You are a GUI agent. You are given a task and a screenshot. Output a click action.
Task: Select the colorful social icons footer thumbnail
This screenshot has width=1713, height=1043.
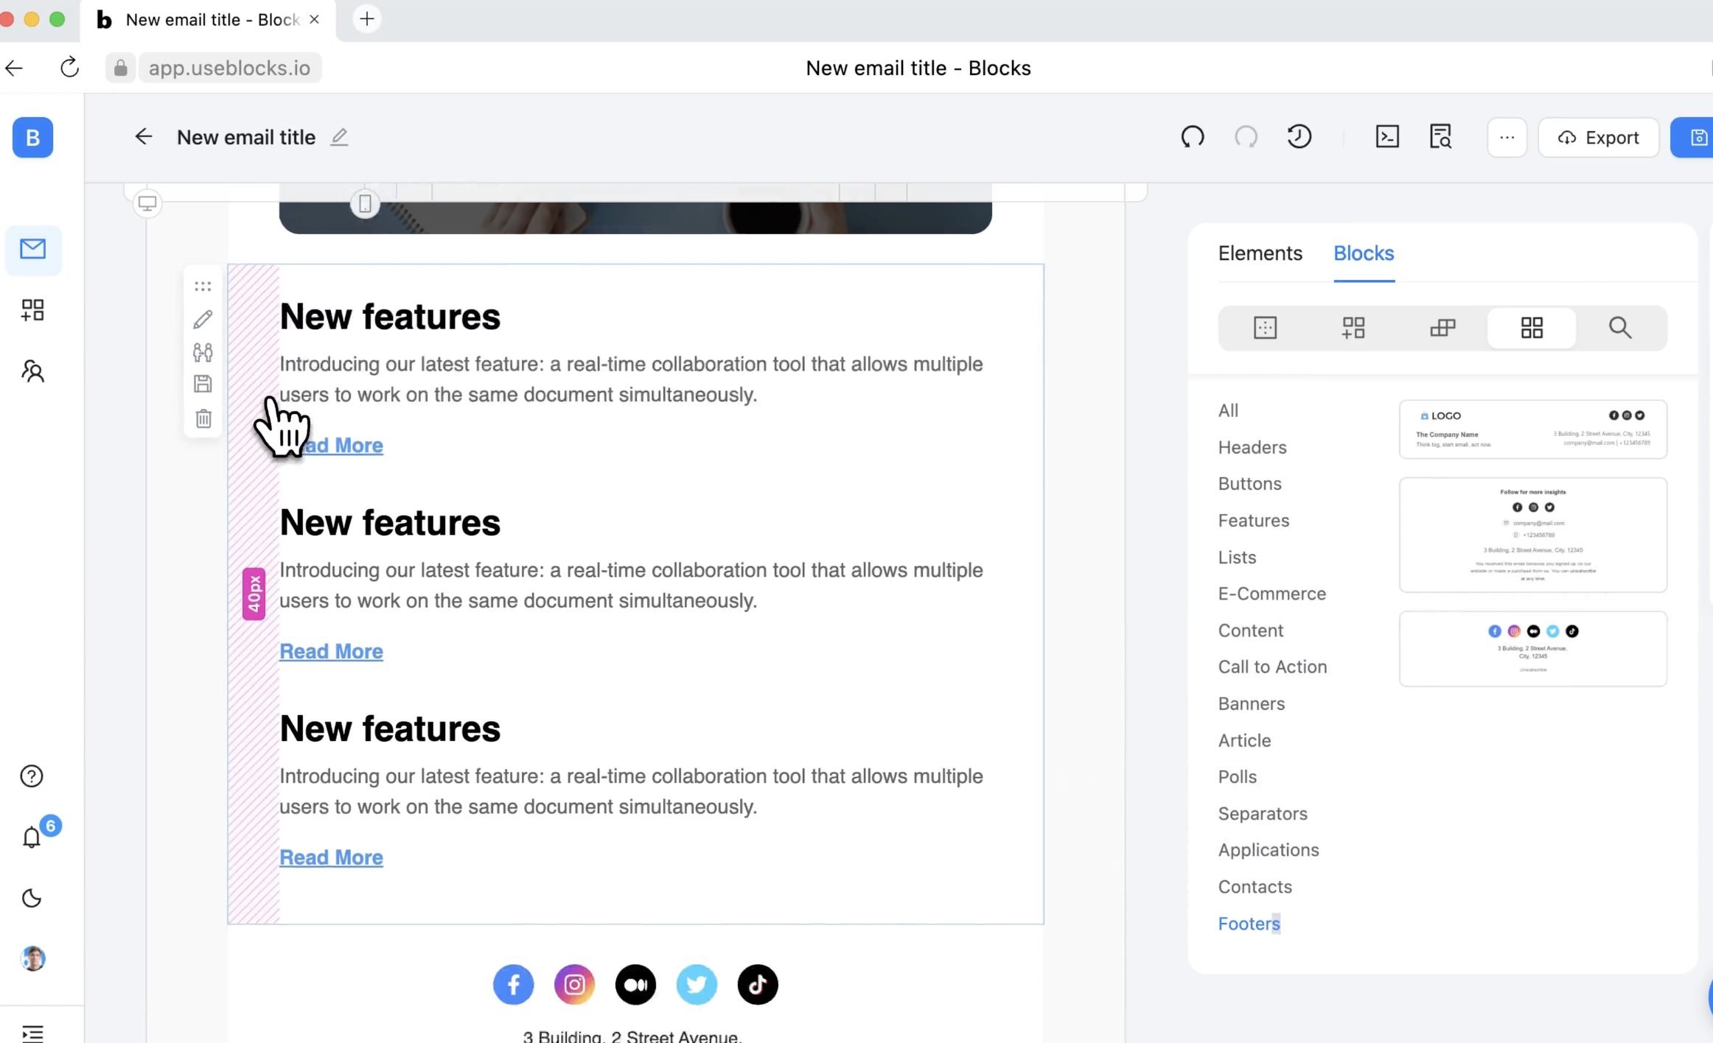(x=1532, y=648)
